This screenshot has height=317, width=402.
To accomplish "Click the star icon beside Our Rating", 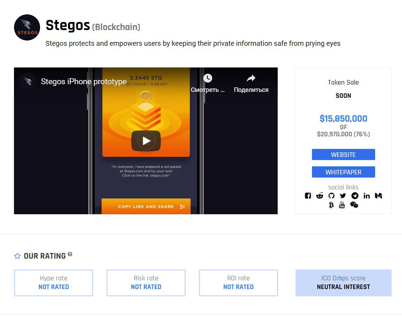I will pos(17,256).
